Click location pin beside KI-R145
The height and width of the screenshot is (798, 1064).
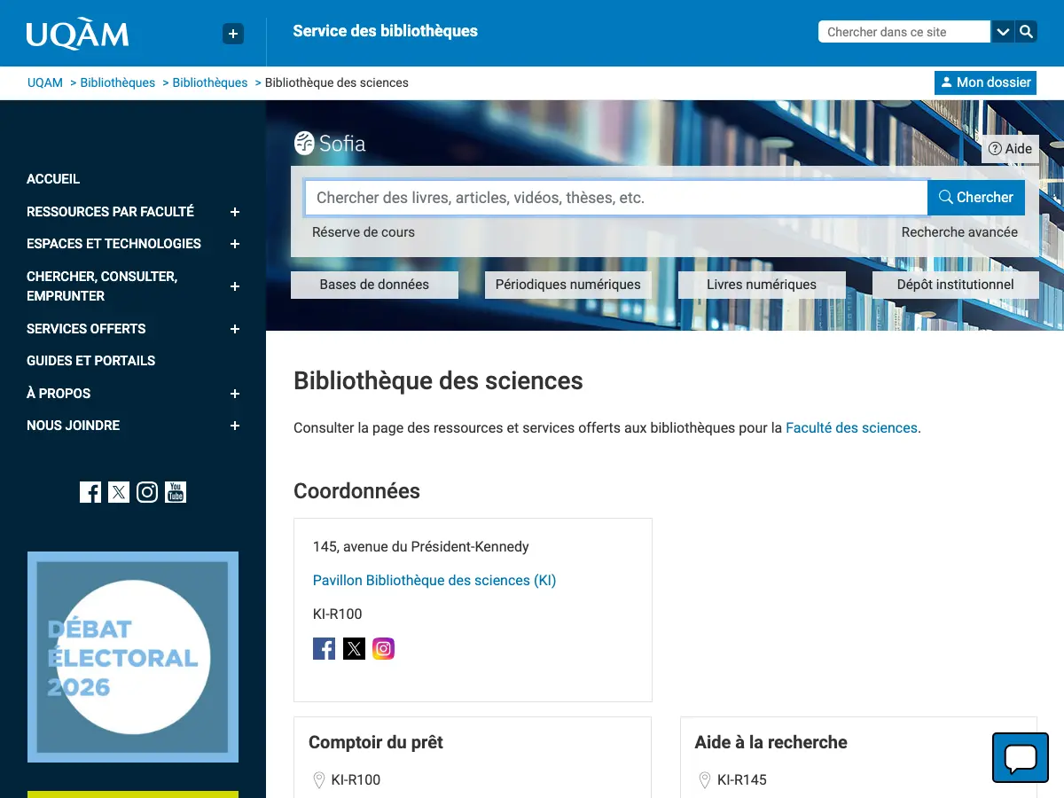click(705, 780)
